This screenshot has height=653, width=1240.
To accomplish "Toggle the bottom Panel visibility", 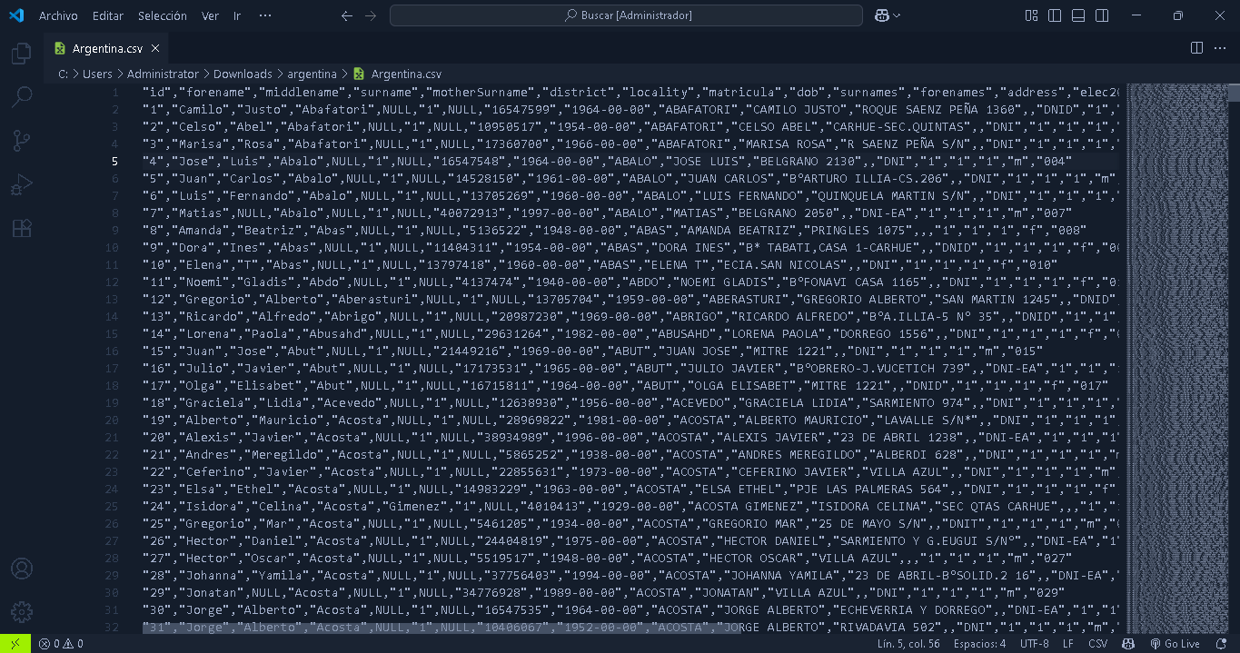I will point(1078,15).
